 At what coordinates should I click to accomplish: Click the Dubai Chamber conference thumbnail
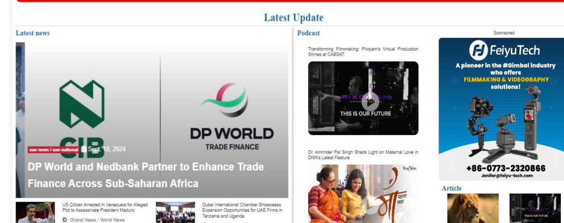175,212
